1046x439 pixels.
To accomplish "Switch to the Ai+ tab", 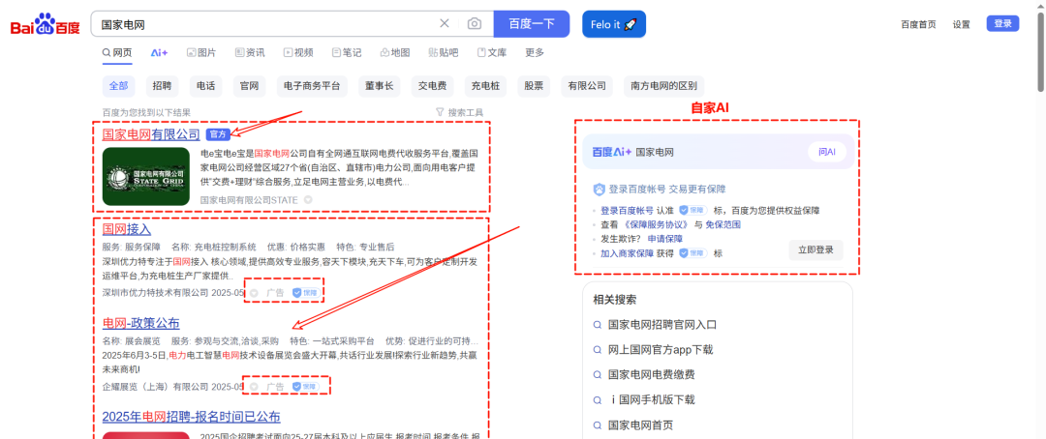I will pos(159,52).
